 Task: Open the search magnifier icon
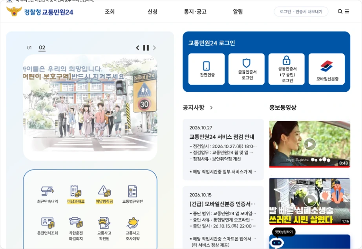coord(340,11)
